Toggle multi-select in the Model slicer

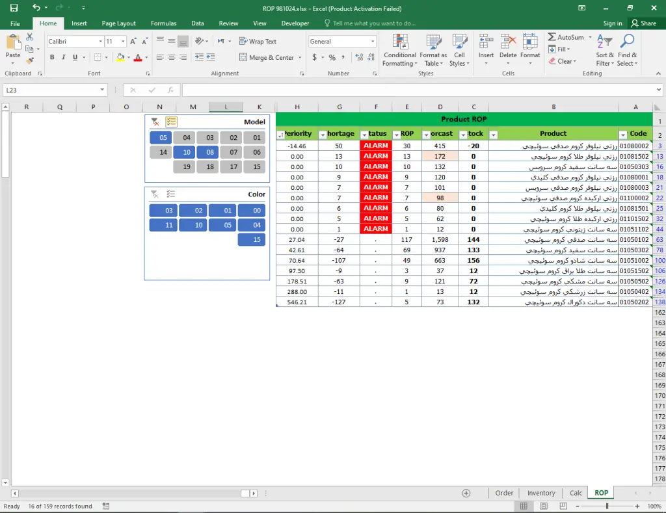pos(171,122)
